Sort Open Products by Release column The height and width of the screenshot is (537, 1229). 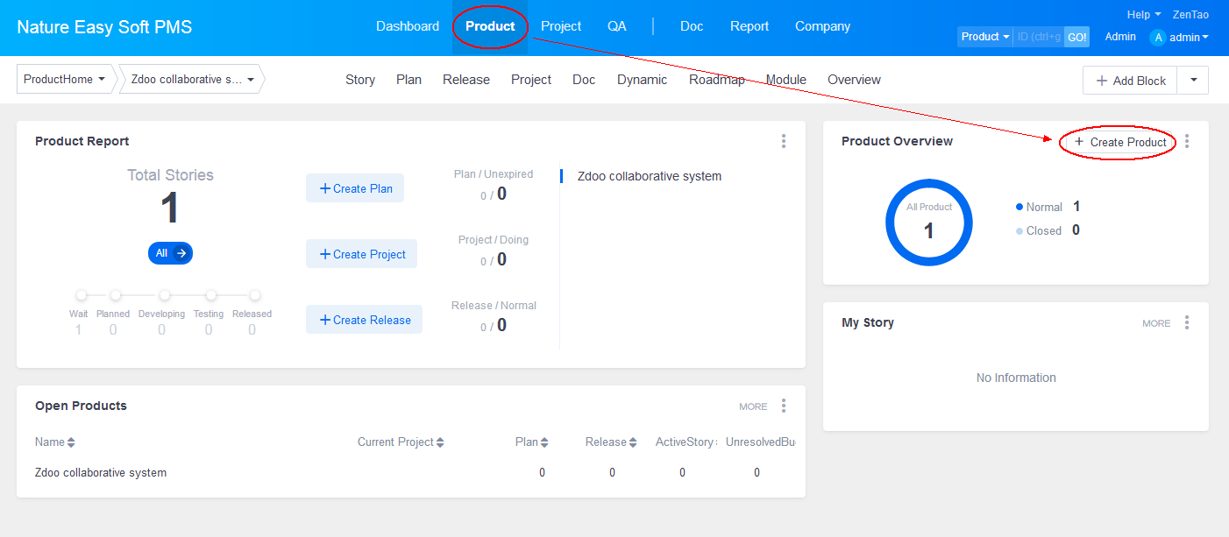[633, 442]
